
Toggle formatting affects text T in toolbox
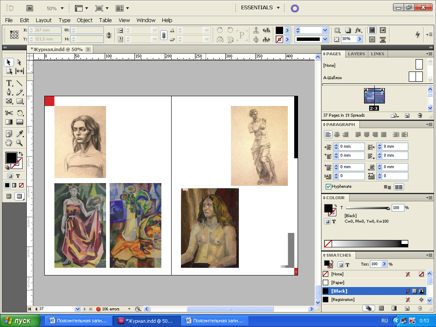point(18,176)
